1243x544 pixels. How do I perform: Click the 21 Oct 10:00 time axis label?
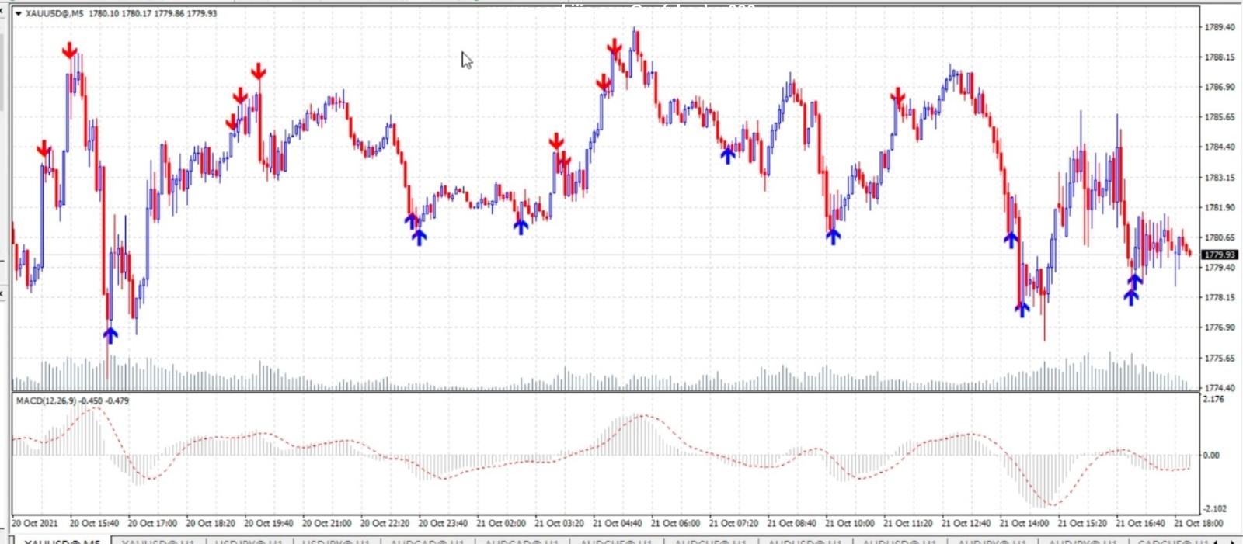point(850,523)
